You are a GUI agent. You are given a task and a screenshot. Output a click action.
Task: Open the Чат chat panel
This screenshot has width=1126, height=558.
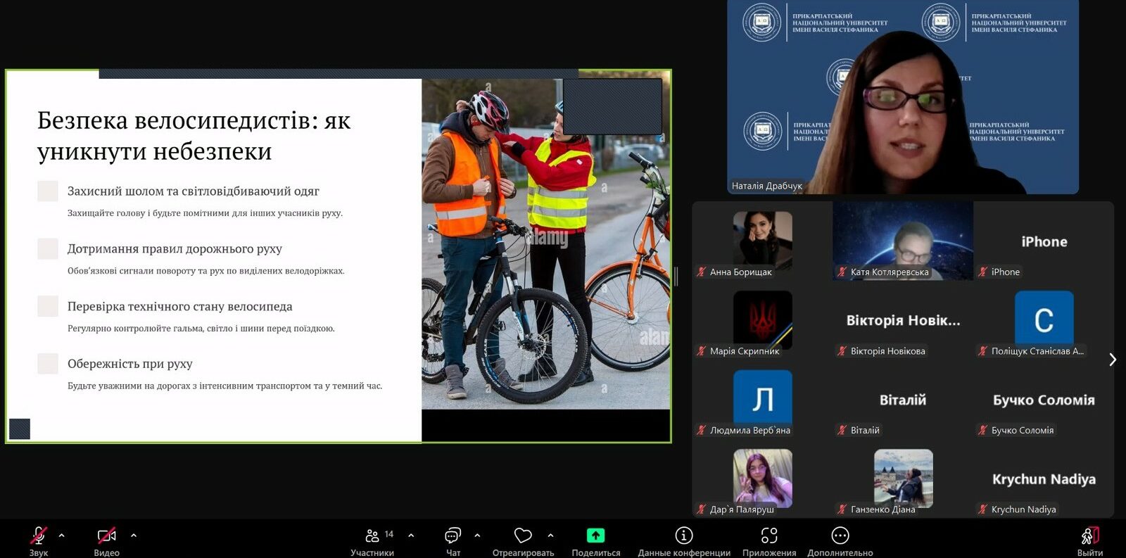(453, 537)
